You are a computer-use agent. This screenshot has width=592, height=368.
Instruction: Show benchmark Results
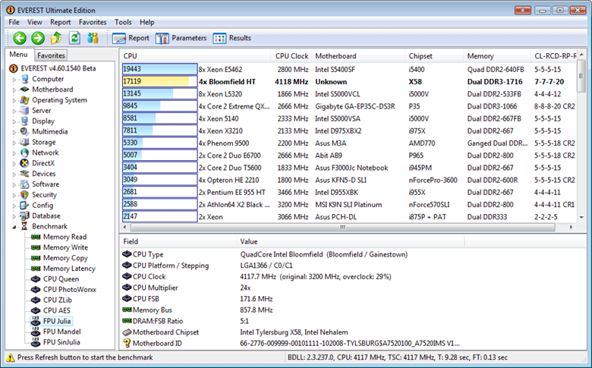(231, 38)
